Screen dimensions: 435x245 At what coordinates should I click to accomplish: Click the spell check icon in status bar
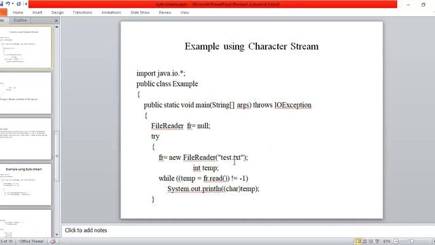[53, 242]
